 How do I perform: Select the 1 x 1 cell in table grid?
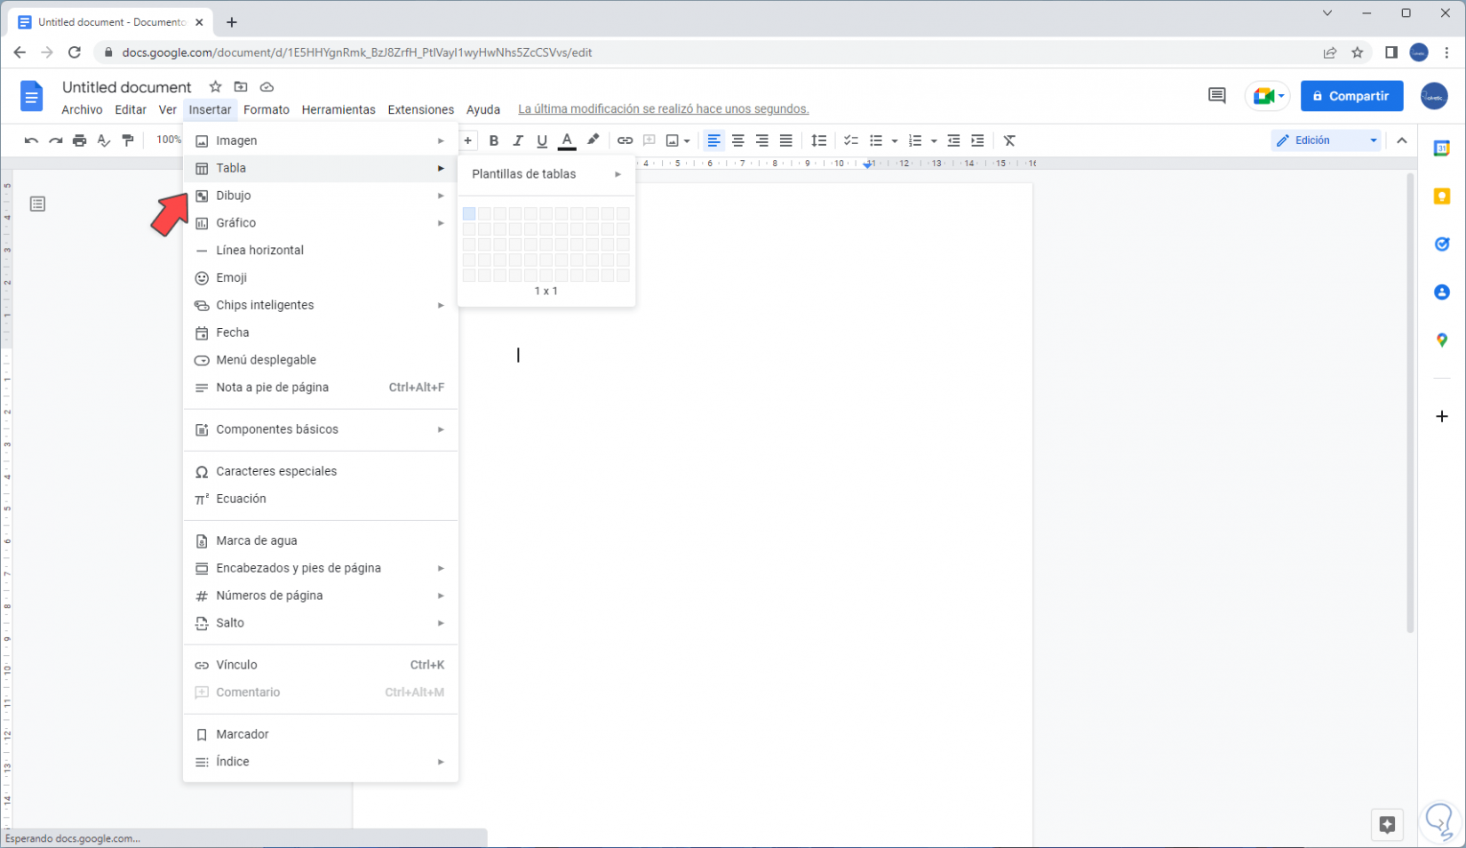coord(469,213)
